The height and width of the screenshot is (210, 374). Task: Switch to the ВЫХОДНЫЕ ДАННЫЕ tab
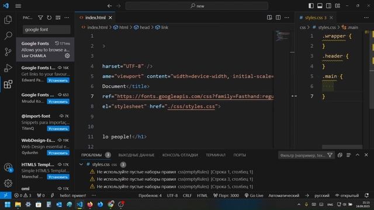tap(136, 155)
